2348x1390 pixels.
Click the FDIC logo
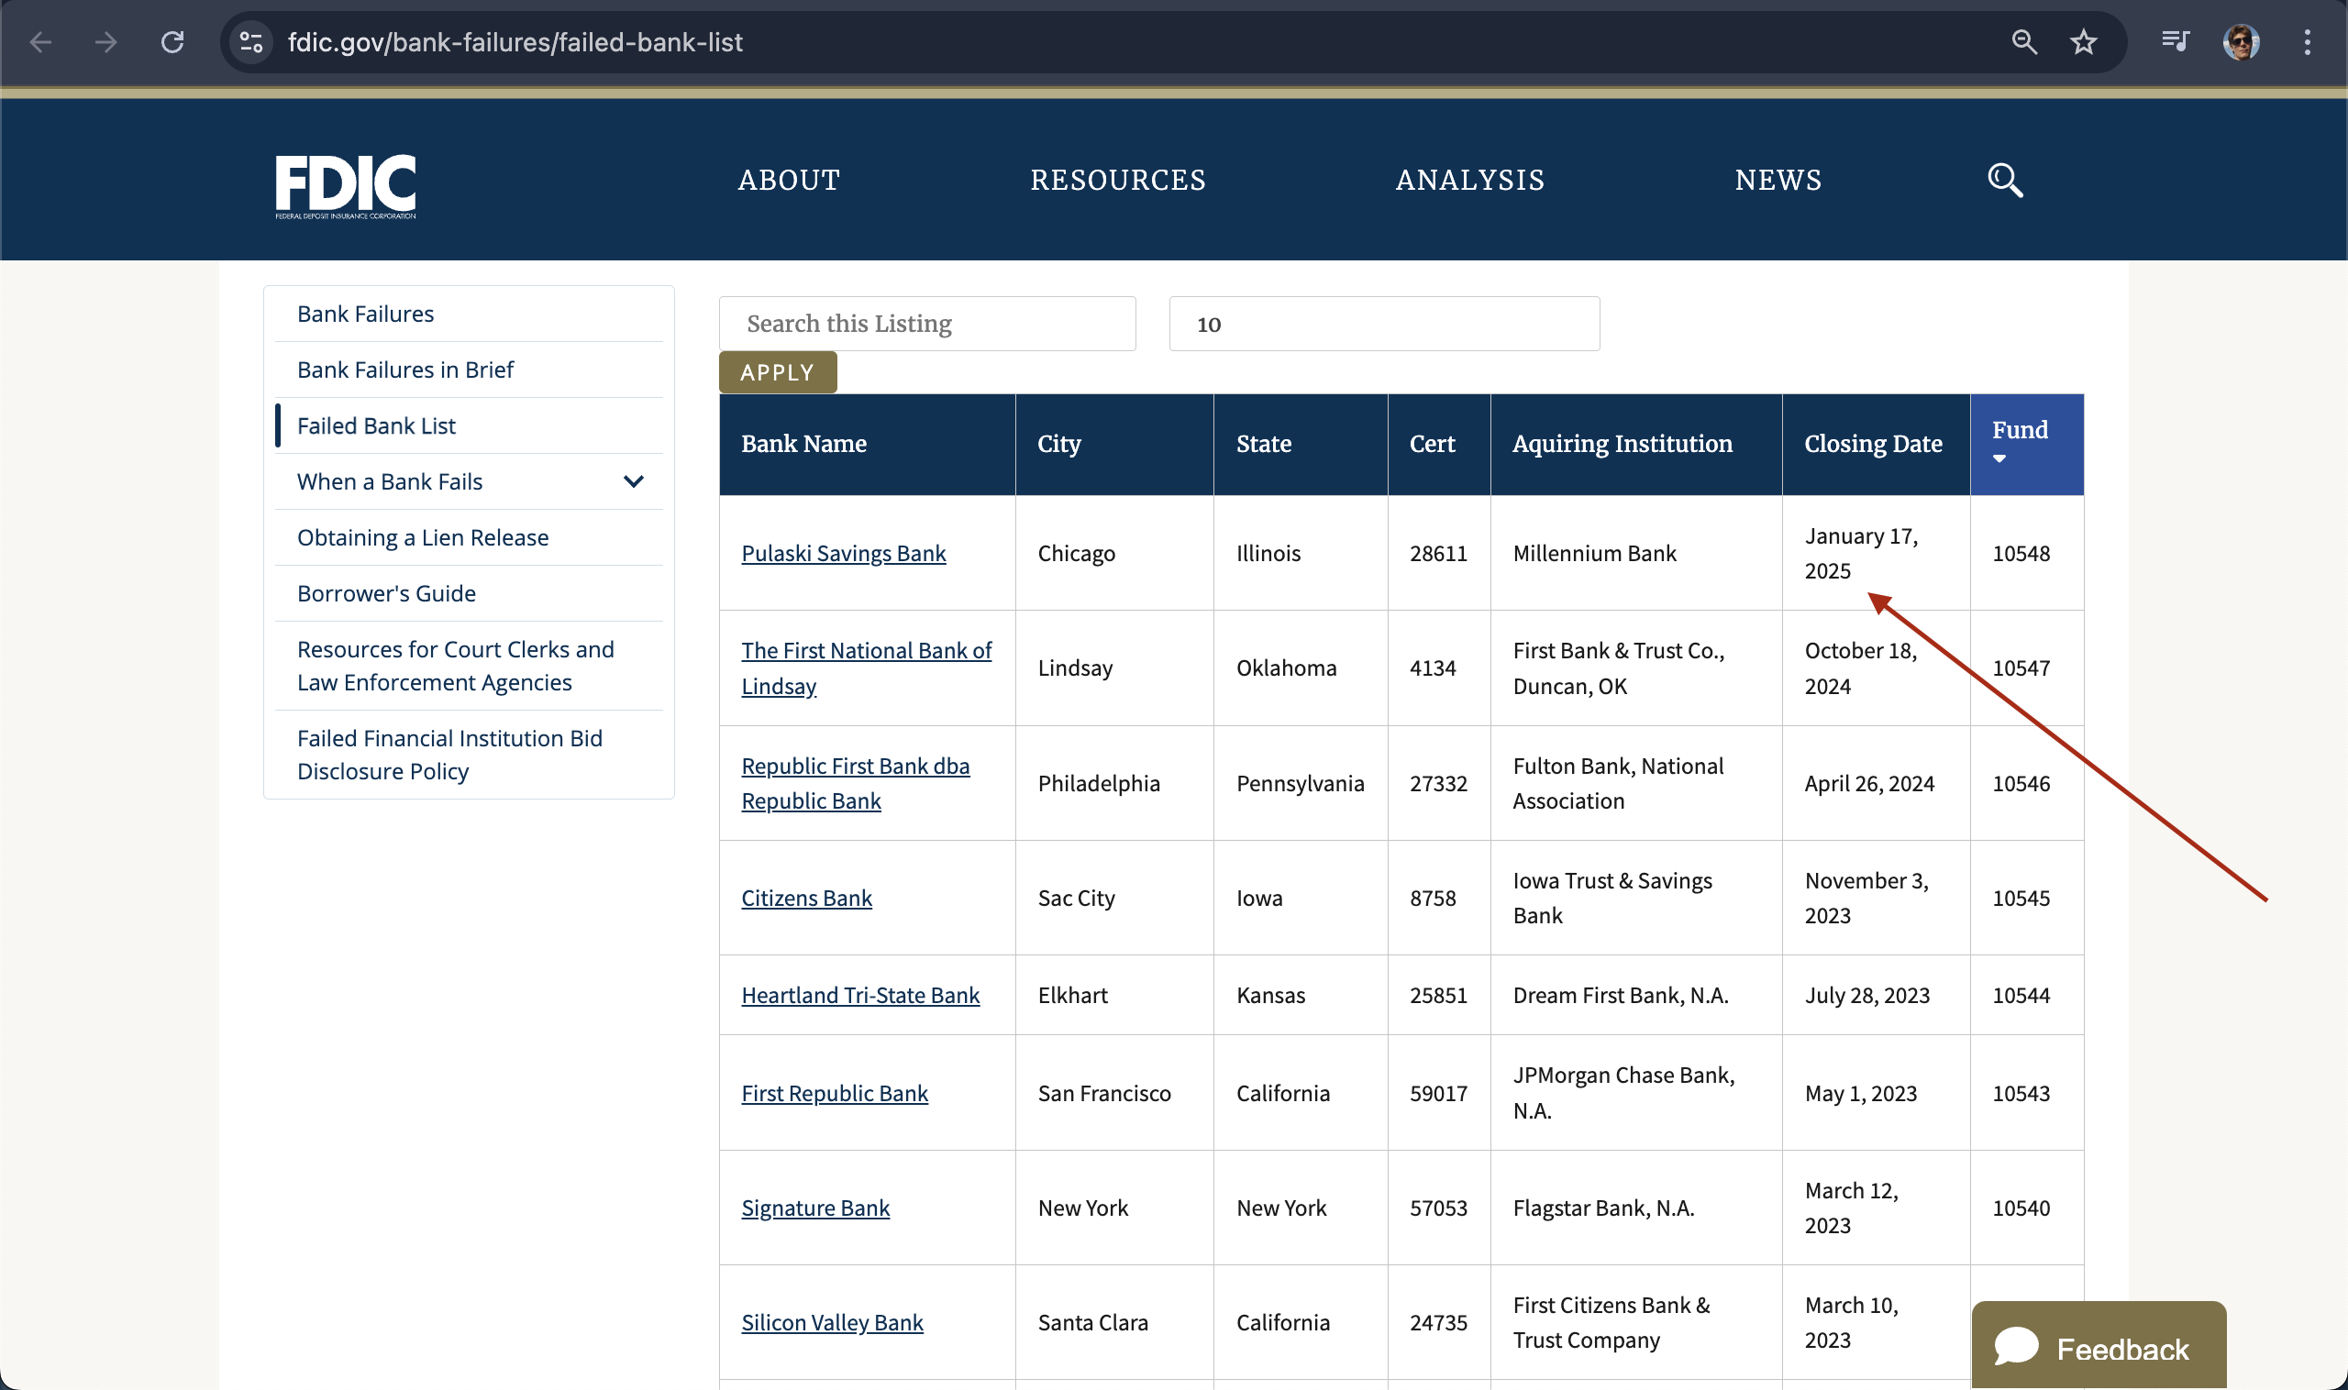pyautogui.click(x=346, y=185)
